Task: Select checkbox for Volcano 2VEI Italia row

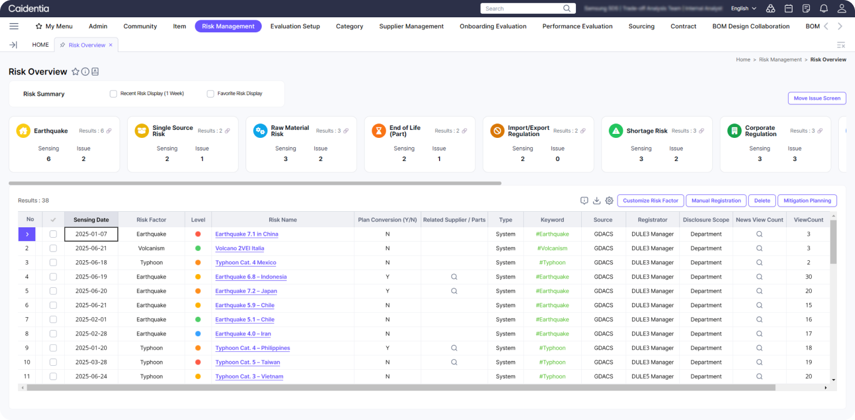Action: pos(53,249)
